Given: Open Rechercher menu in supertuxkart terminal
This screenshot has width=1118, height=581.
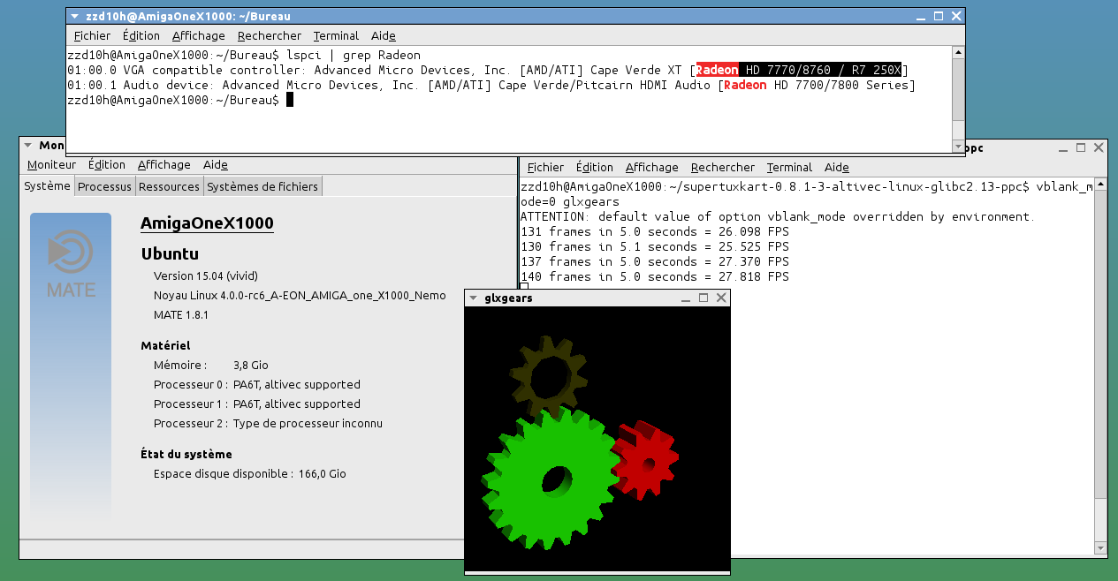Looking at the screenshot, I should click(722, 168).
